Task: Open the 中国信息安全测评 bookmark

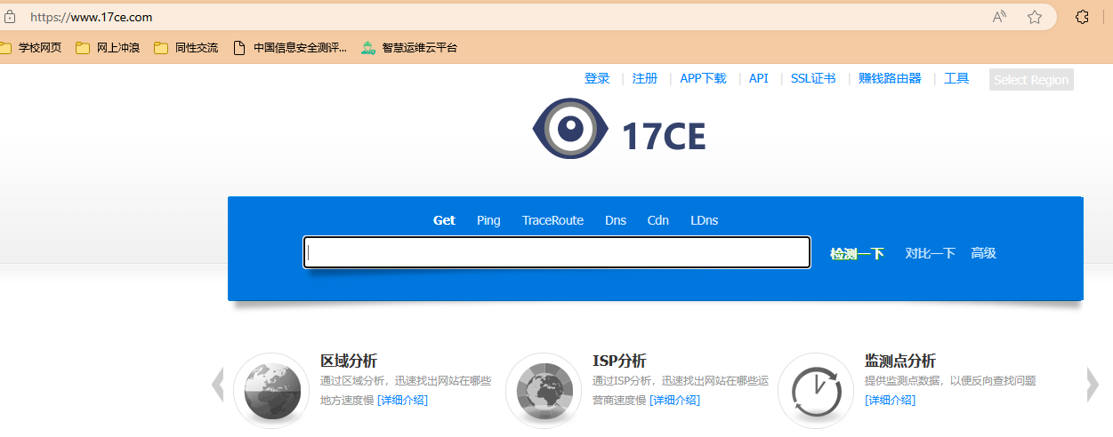Action: [289, 48]
